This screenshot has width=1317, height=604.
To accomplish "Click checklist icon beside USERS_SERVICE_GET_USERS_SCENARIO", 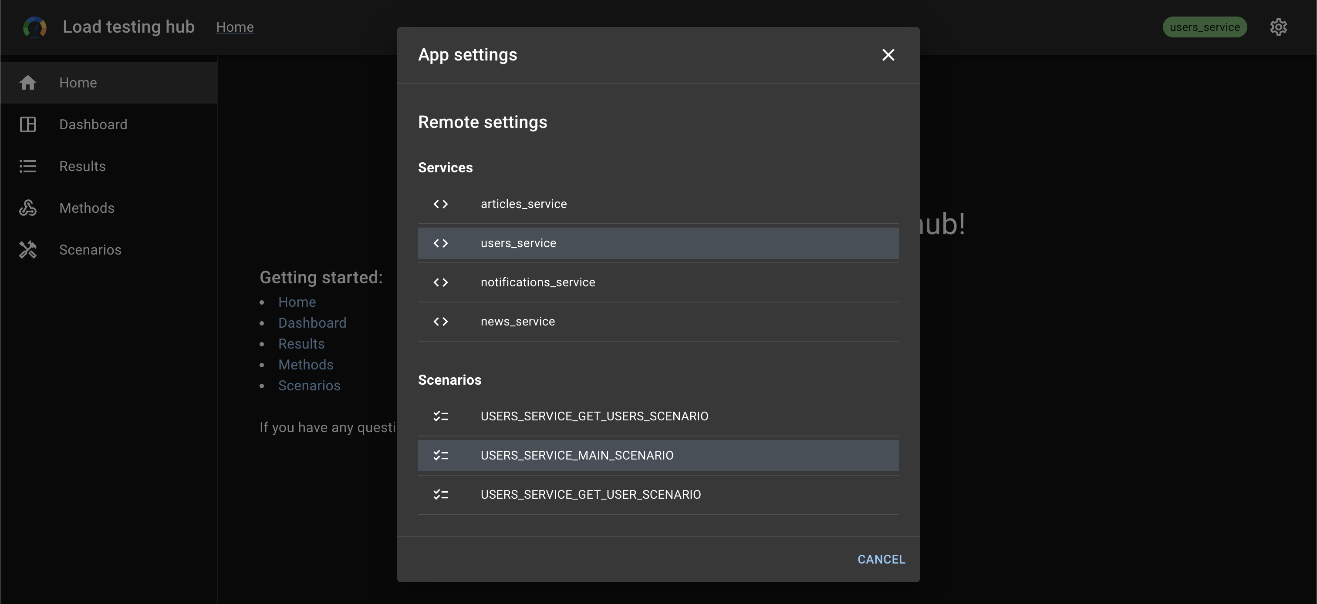I will click(441, 416).
